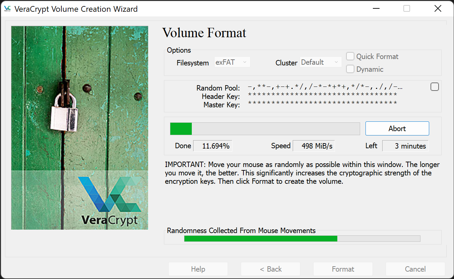The height and width of the screenshot is (279, 454).
Task: Click the time Left field
Action: (x=405, y=146)
